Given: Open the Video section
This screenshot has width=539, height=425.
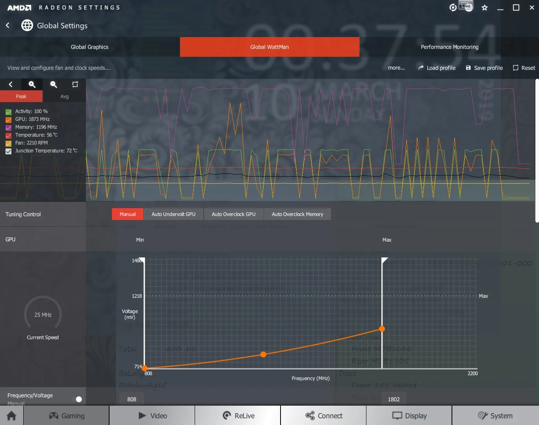Looking at the screenshot, I should [152, 416].
